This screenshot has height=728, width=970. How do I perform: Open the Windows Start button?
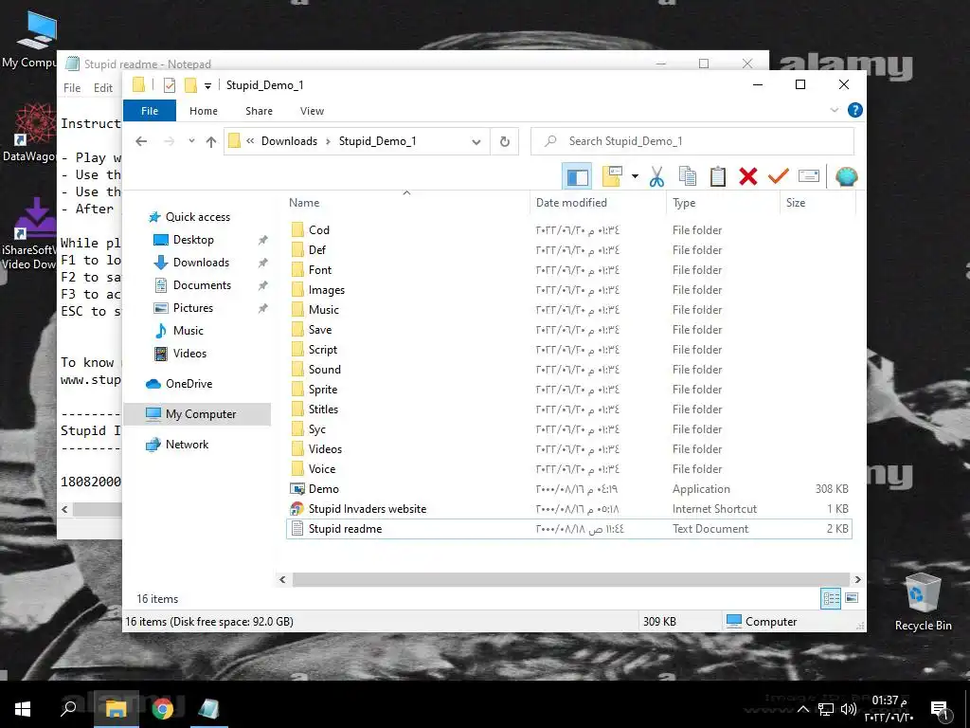(x=23, y=708)
